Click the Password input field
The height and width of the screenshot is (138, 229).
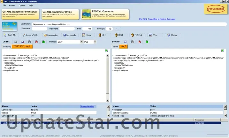click(67, 29)
